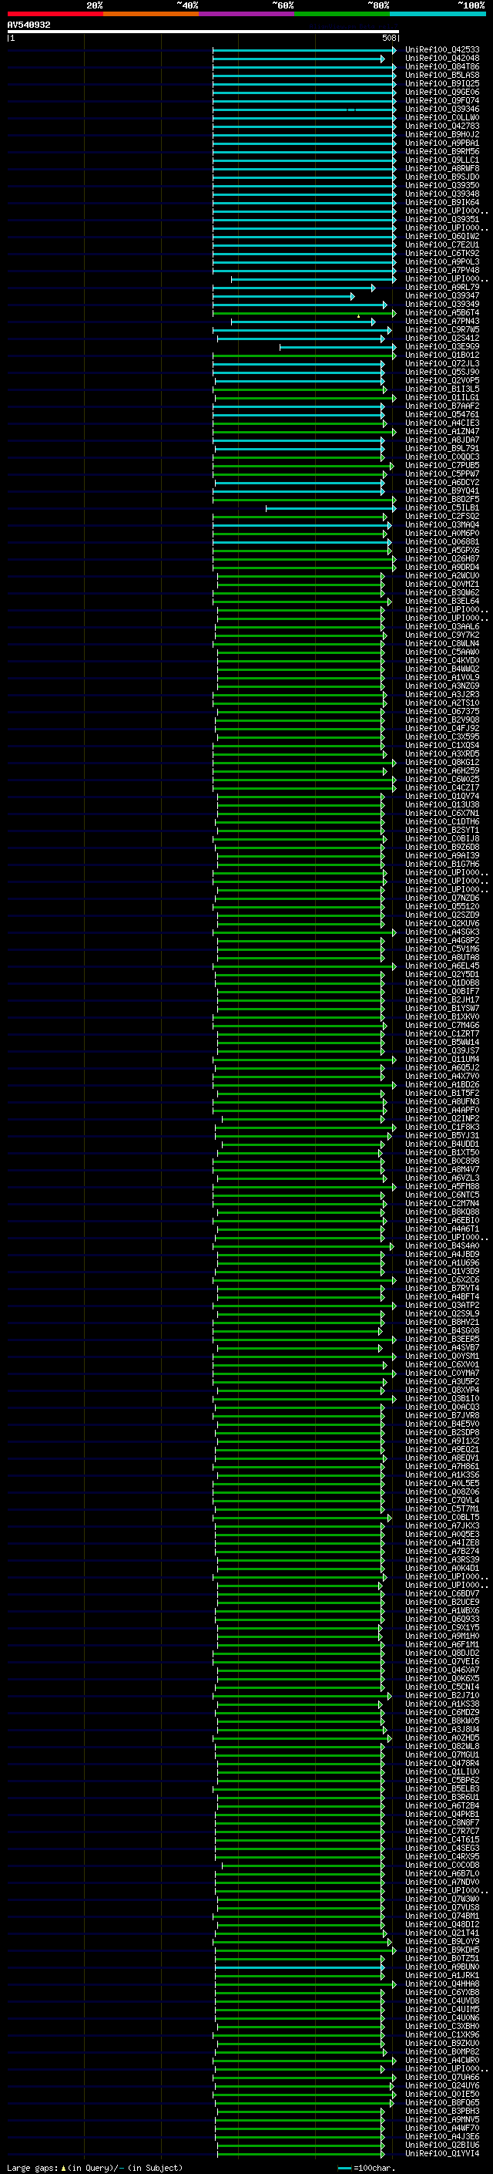
Task: Click short cyan alignment bar for UniRef100_Q3E9G9
Action: click(x=338, y=347)
